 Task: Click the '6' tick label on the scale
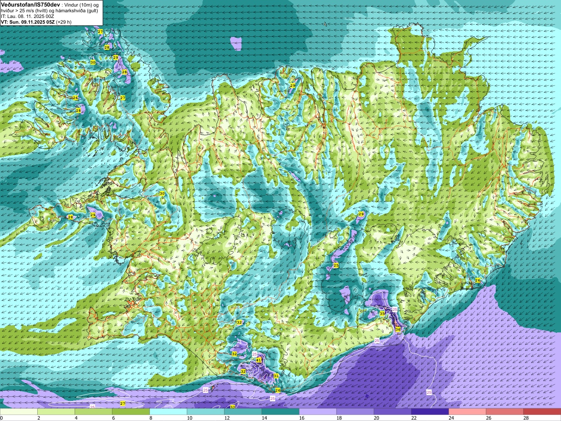(114, 418)
